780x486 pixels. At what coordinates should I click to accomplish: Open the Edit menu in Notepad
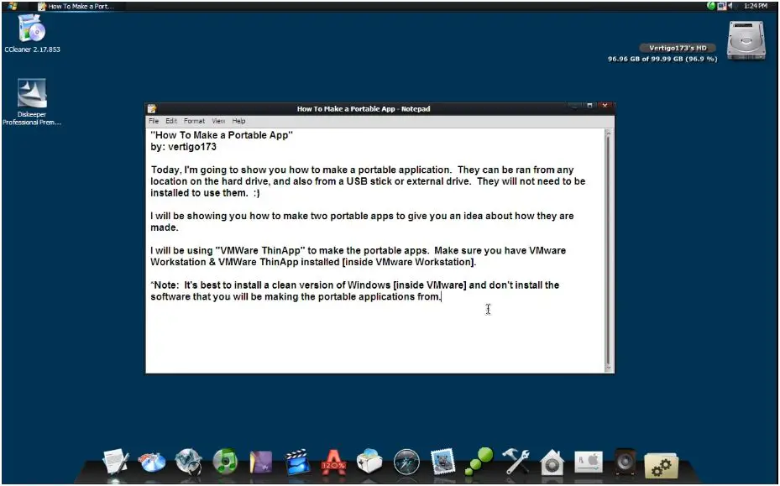[x=171, y=121]
